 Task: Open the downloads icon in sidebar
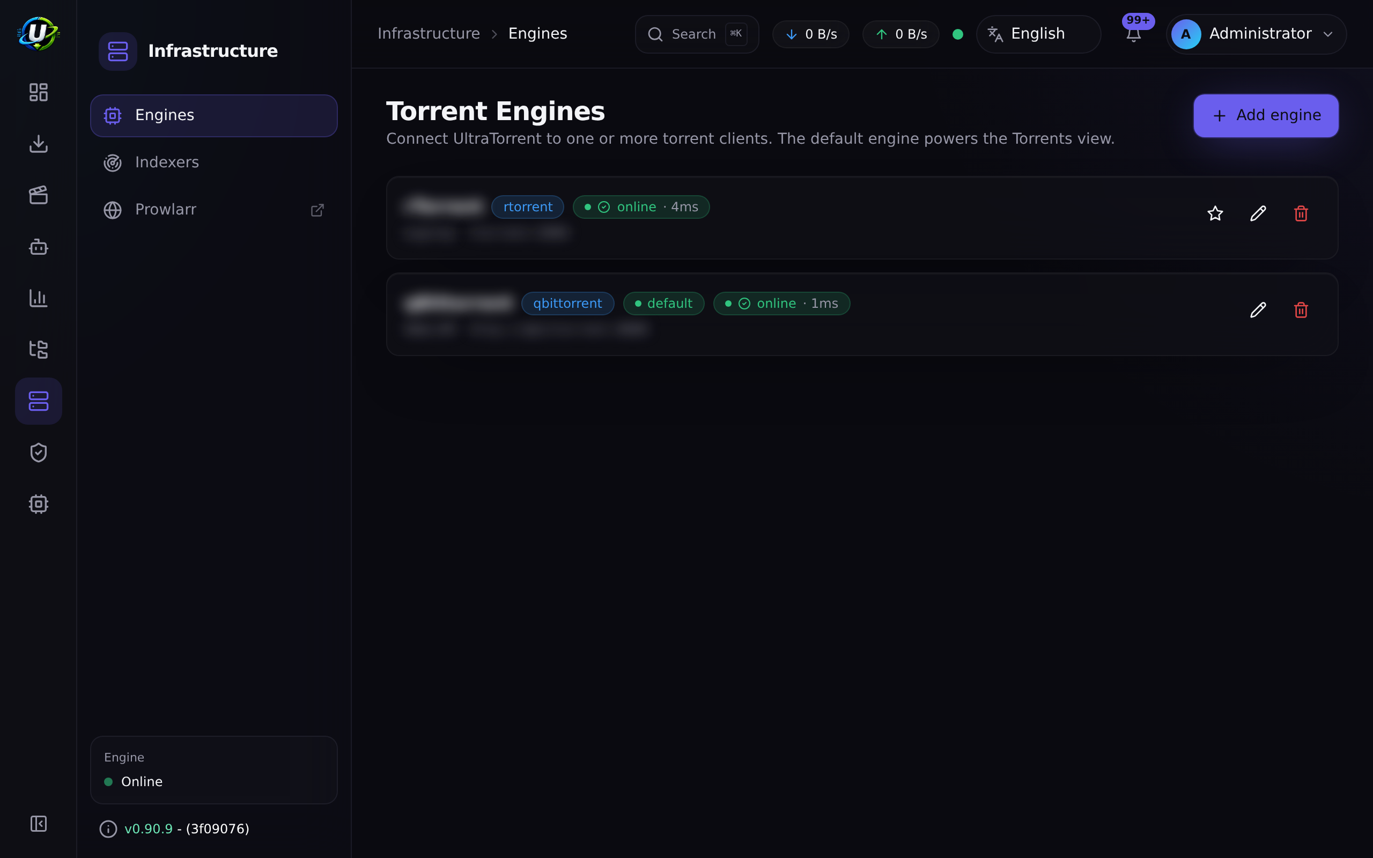(x=38, y=144)
